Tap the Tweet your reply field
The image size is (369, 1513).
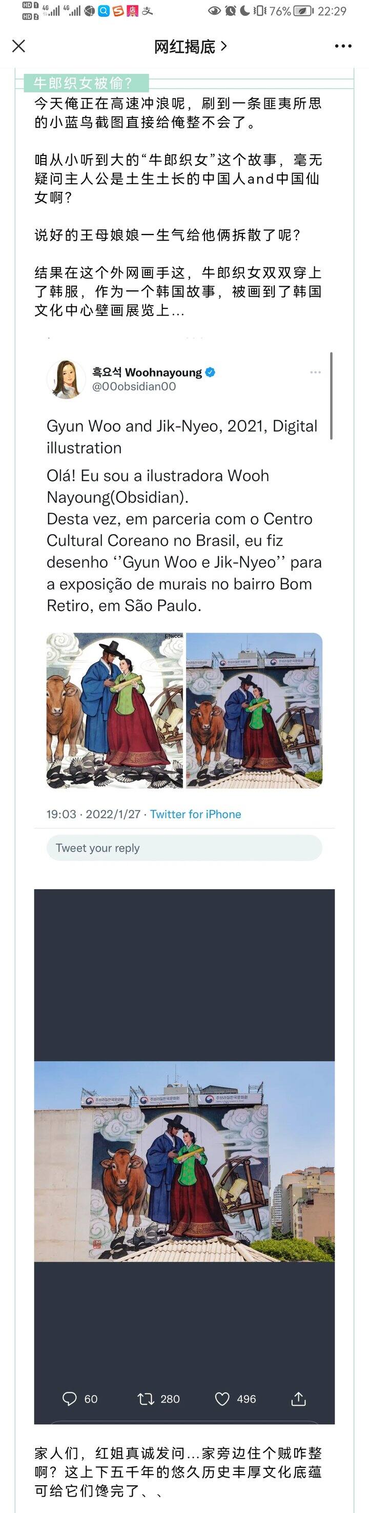[184, 848]
